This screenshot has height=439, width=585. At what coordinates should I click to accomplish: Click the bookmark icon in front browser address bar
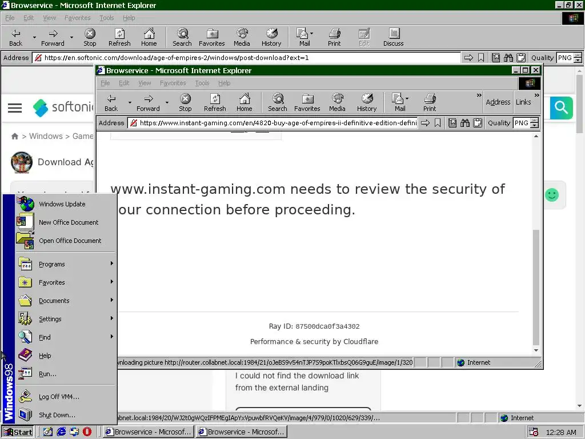[438, 123]
